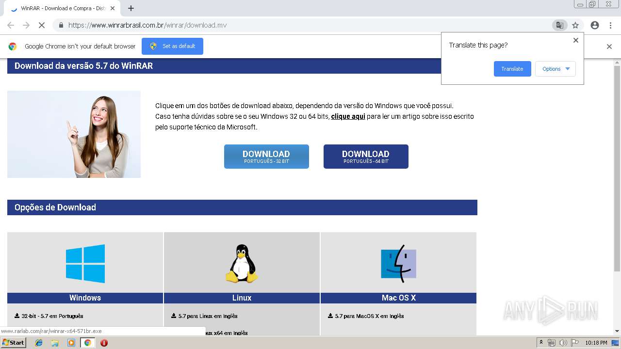
Task: View site security lock info
Action: tap(61, 25)
